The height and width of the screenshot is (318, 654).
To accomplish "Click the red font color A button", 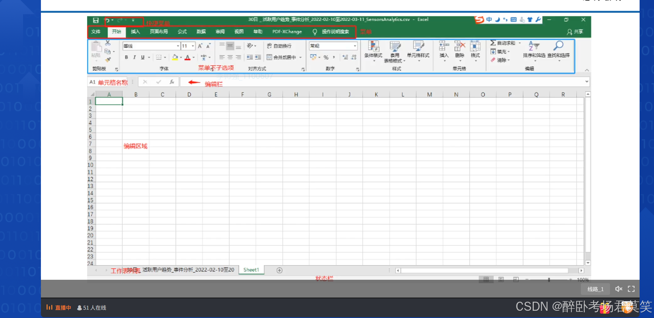I will click(188, 58).
